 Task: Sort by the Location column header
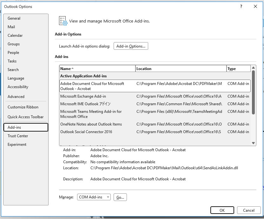(x=181, y=69)
